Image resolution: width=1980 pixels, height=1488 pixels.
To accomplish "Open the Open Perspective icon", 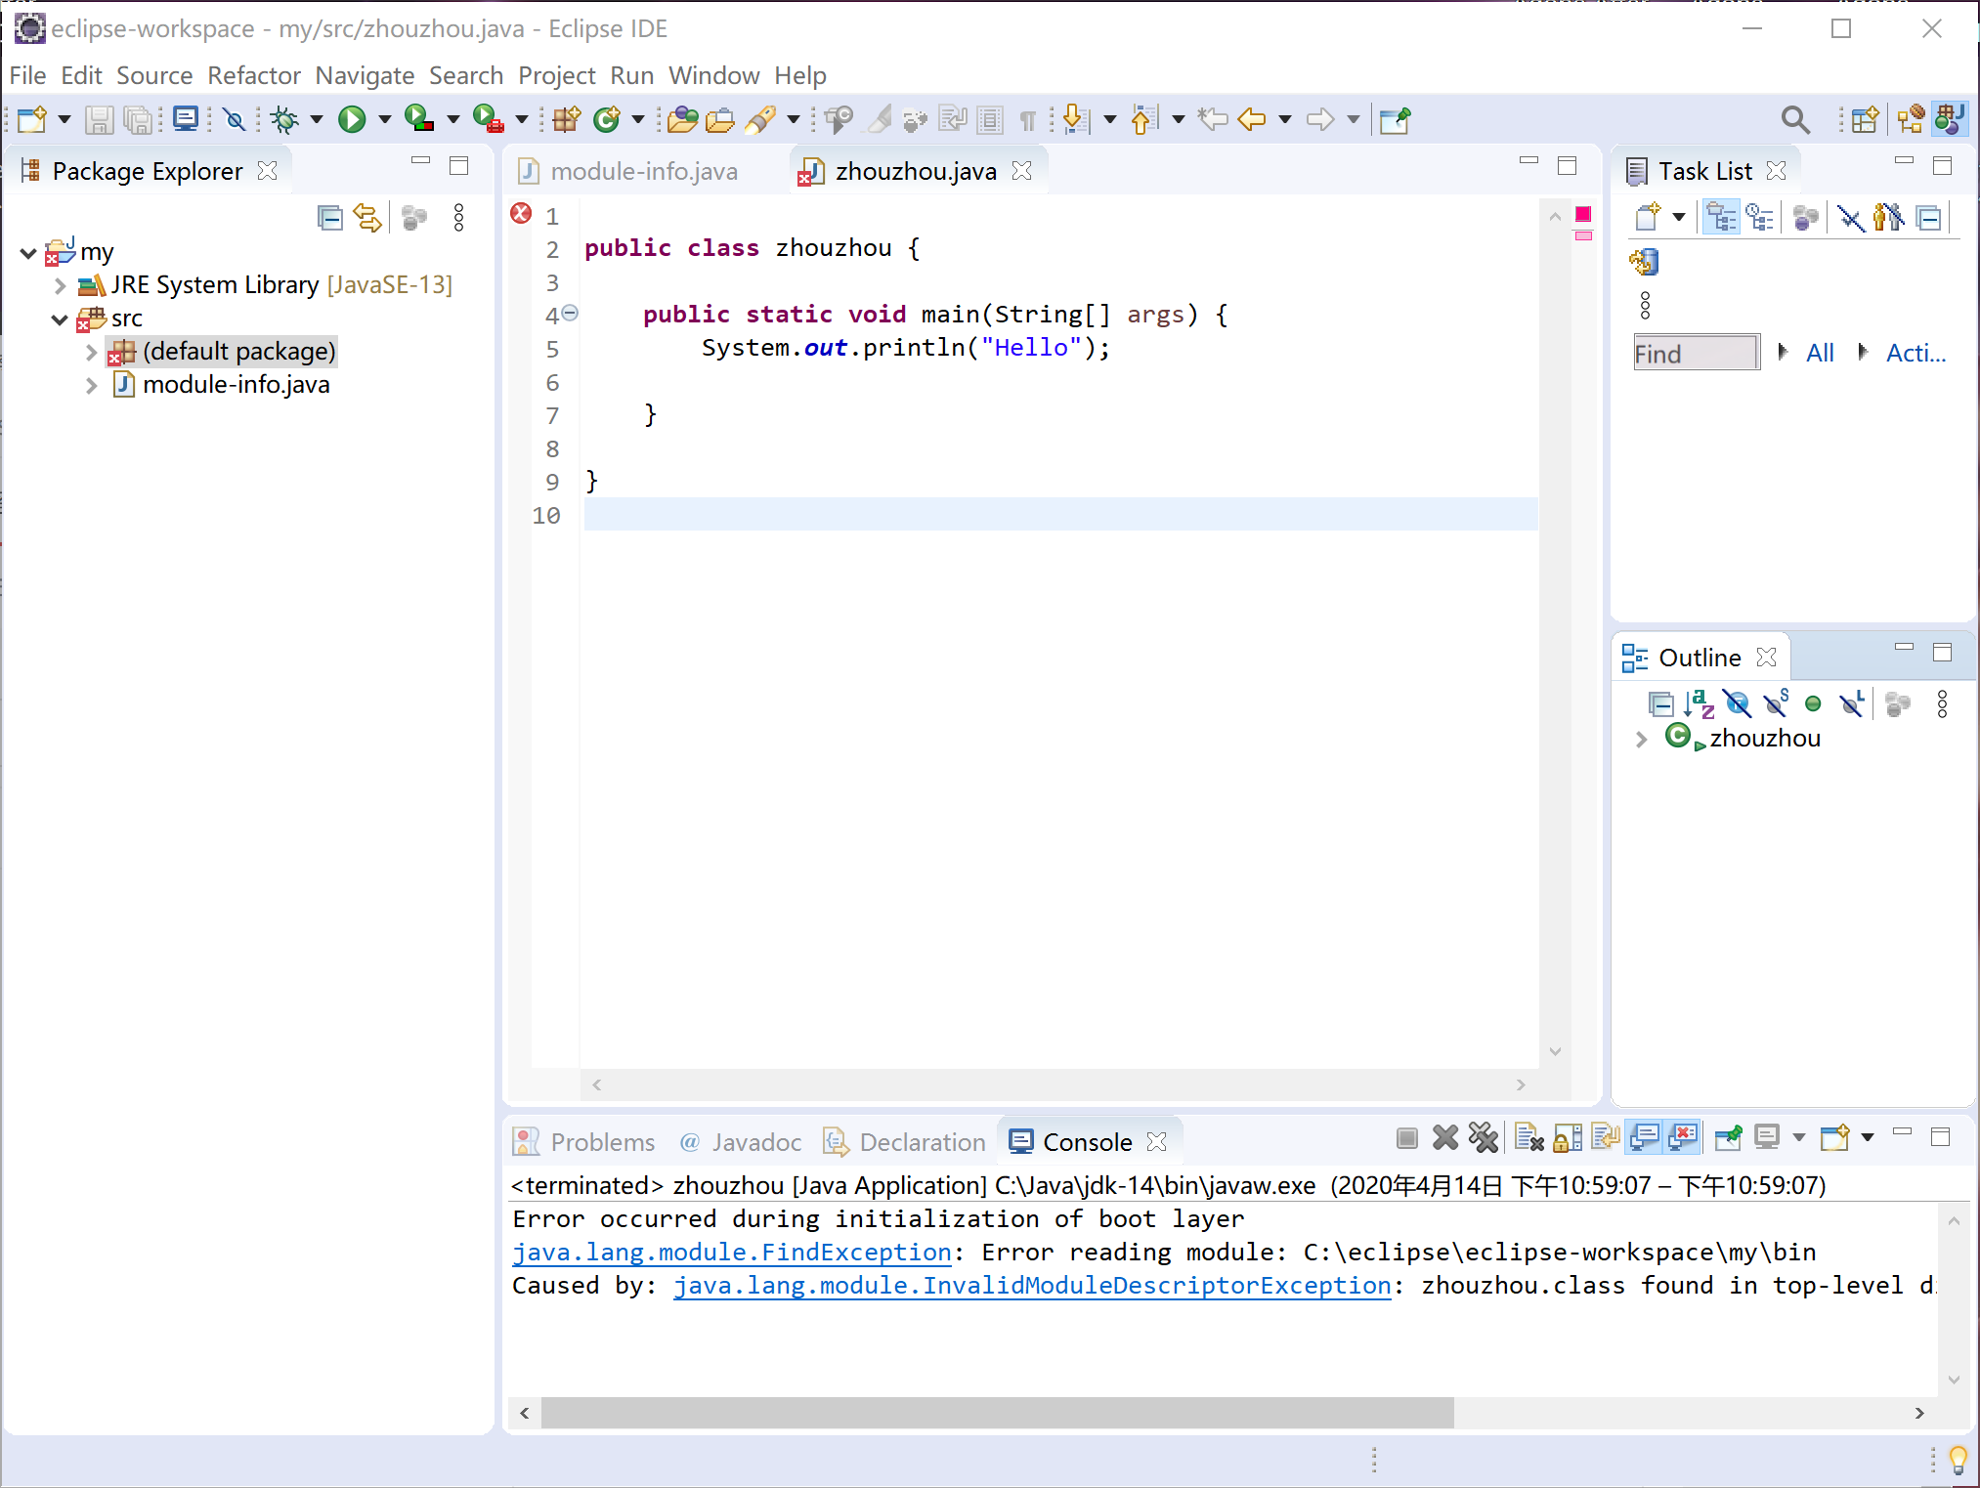I will [x=1865, y=119].
